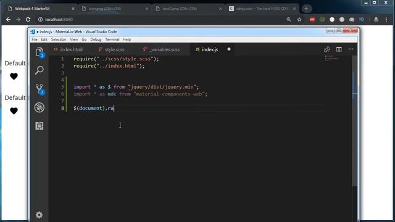Open the Selection menu
395x222 pixels.
[59, 39]
